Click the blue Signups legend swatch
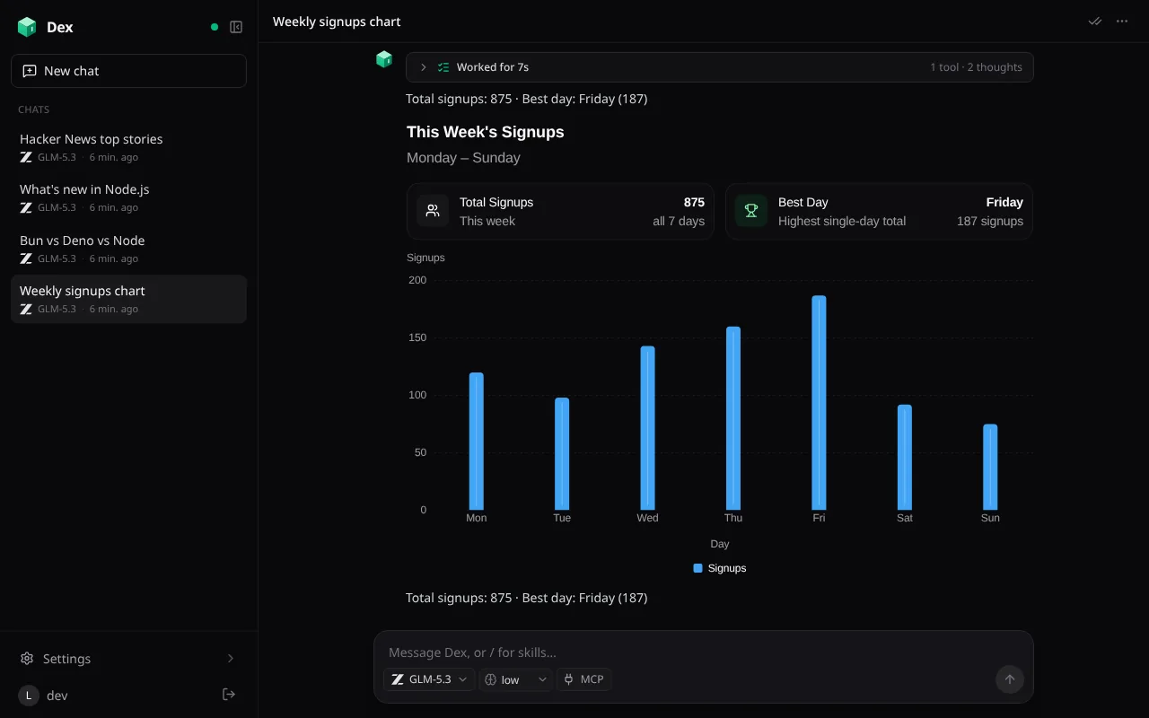The width and height of the screenshot is (1149, 718). point(698,568)
